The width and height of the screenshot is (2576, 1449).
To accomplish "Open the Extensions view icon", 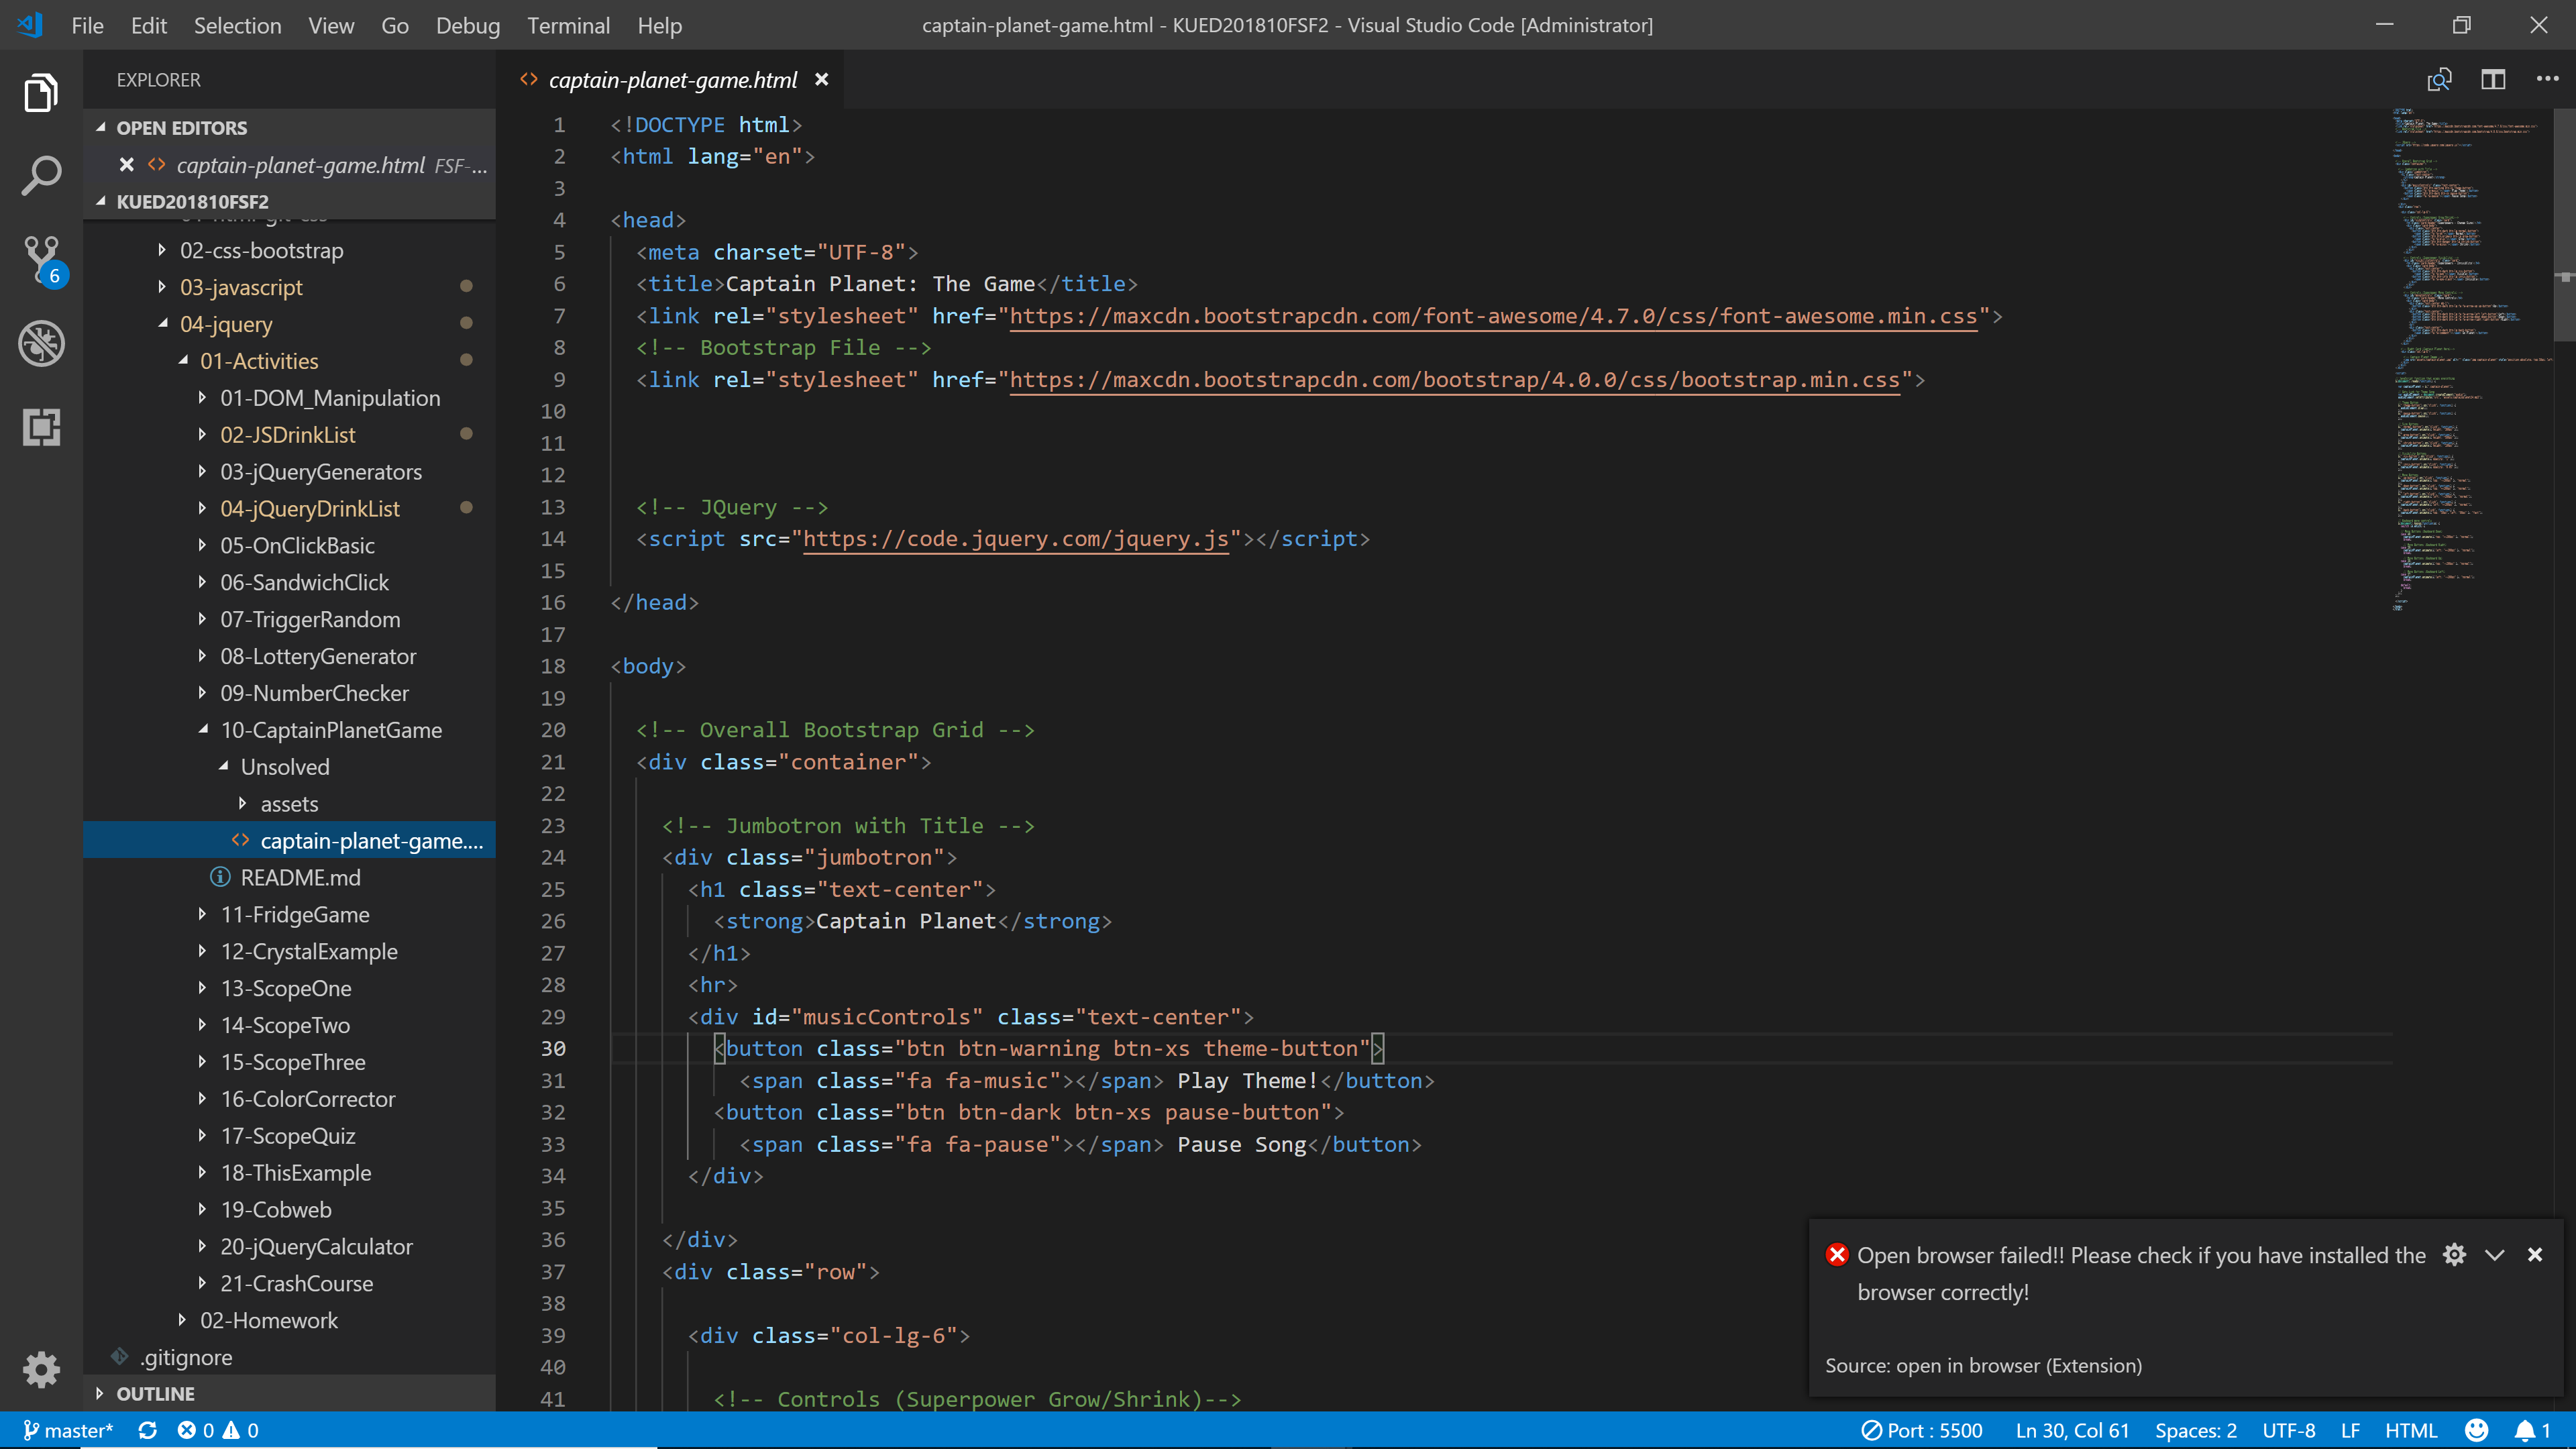I will tap(41, 427).
